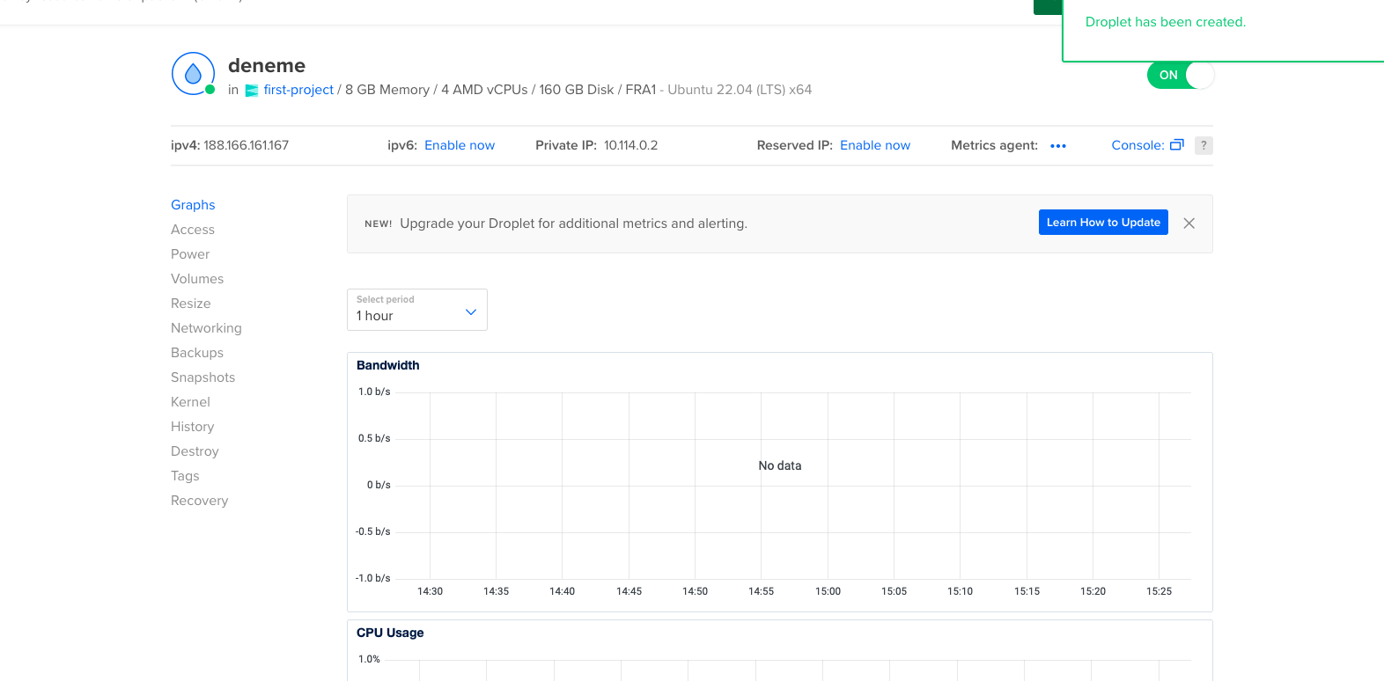This screenshot has height=681, width=1384.
Task: Click the 15:25 time axis label
Action: click(1159, 591)
